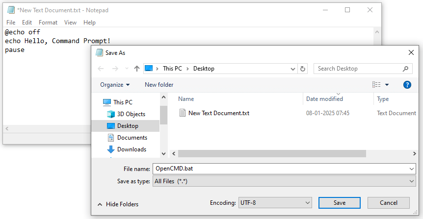Open the Encoding UTF-8 dropdown
The width and height of the screenshot is (423, 219).
[275, 202]
